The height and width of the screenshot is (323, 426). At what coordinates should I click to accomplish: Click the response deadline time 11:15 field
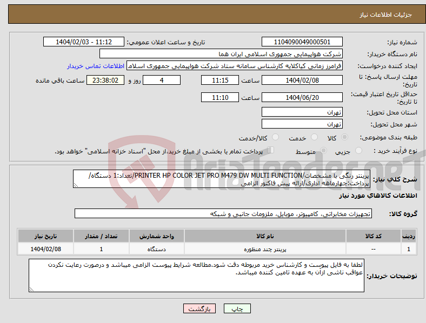pyautogui.click(x=220, y=80)
